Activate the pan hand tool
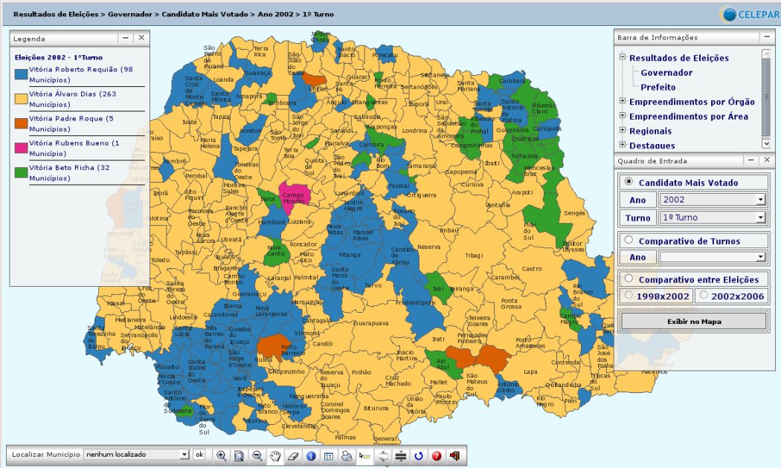Viewport: 781px width, 468px height. click(x=275, y=455)
